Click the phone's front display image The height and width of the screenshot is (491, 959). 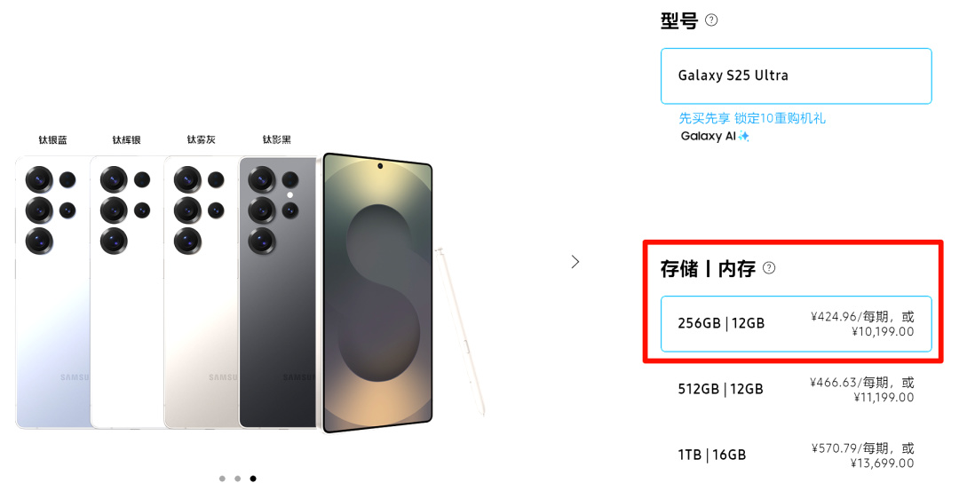coord(377,293)
